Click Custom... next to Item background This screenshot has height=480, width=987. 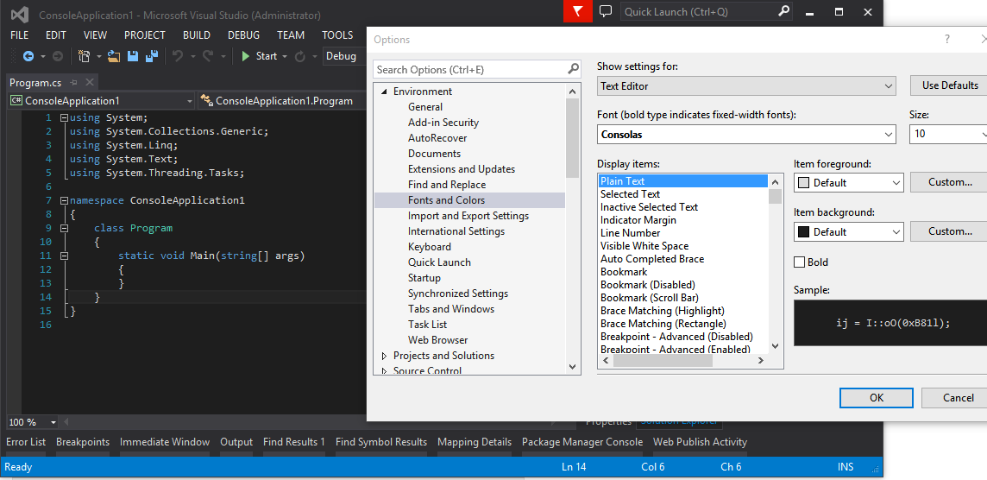[x=949, y=232]
